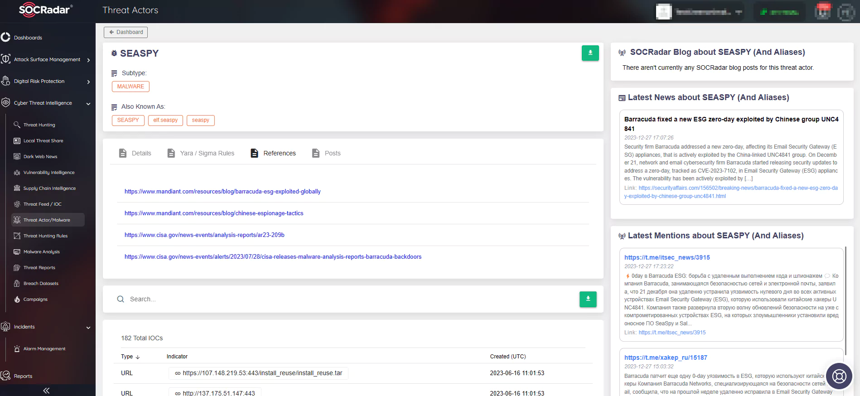Click the MALWARE subtype tag
Screen dimensions: 860x396
[130, 87]
